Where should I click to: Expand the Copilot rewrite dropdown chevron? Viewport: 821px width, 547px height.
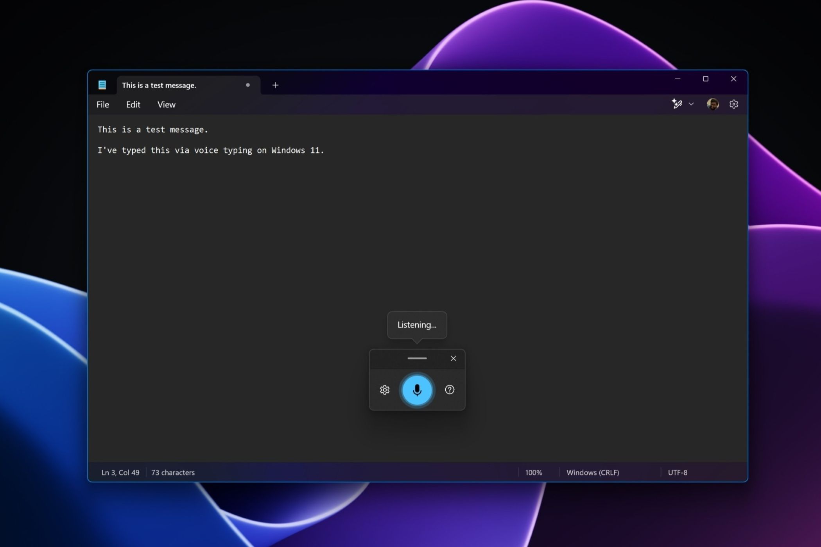pyautogui.click(x=691, y=104)
